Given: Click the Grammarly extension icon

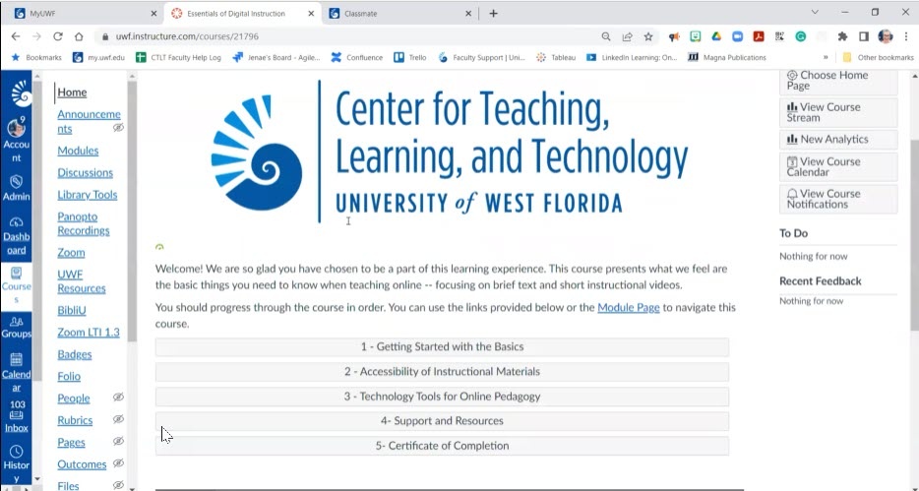Looking at the screenshot, I should tap(801, 36).
